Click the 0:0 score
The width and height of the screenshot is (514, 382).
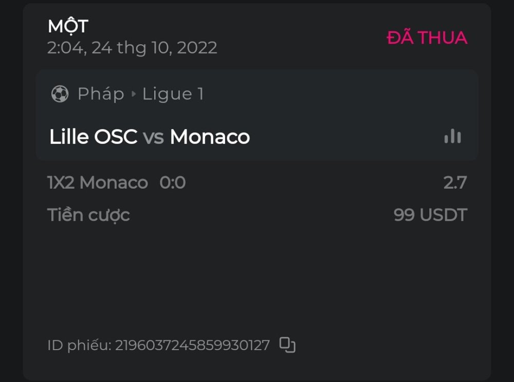(173, 183)
